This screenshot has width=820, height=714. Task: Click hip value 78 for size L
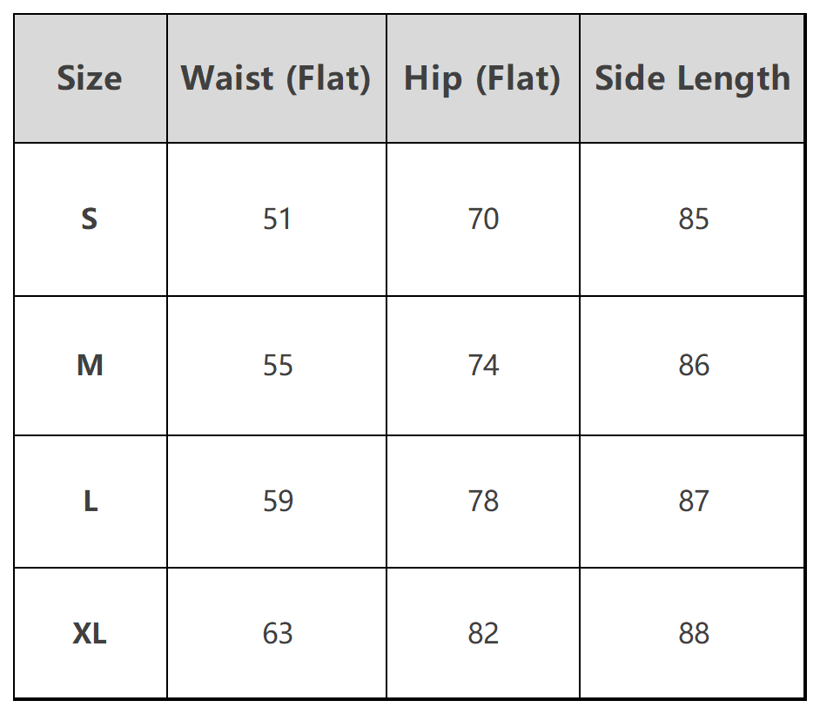(x=483, y=501)
